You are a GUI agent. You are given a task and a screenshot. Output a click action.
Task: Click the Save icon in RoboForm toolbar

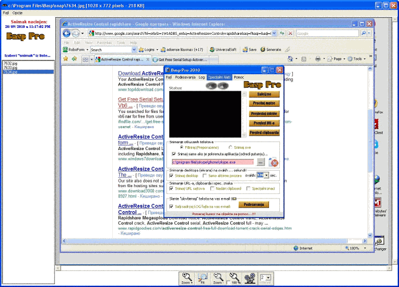tap(246, 50)
